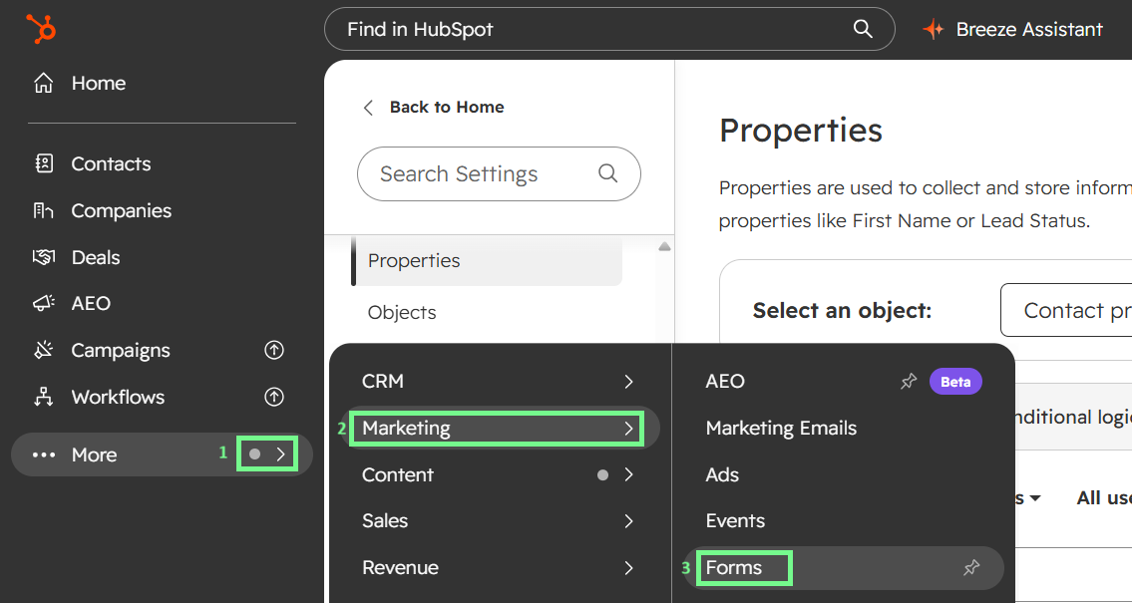Click upgrade arrow icon next to Workflows
1132x603 pixels.
[x=273, y=397]
